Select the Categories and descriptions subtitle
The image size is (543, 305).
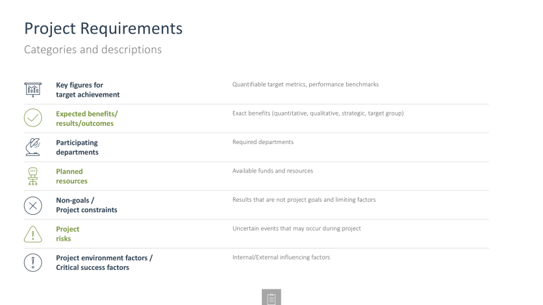[93, 49]
